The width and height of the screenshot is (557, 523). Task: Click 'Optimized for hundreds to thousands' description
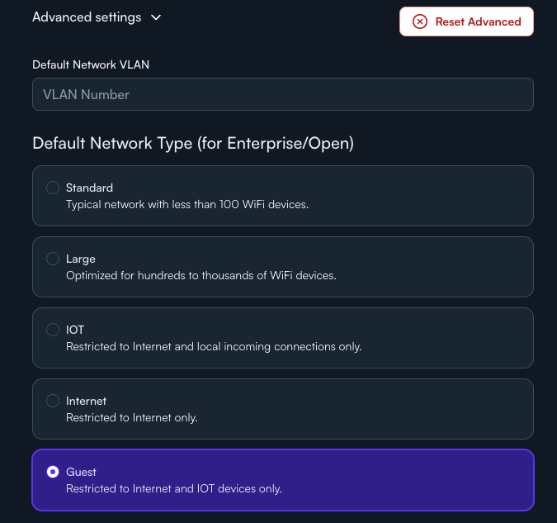[x=201, y=274]
